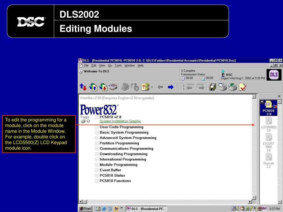Expand Downloading Programming

[x=97, y=154]
